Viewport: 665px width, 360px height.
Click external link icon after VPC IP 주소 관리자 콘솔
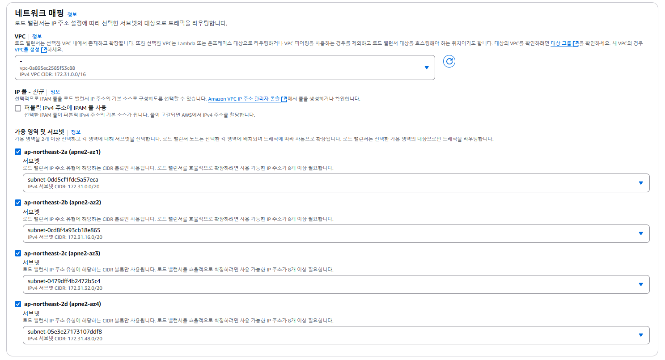coord(284,99)
